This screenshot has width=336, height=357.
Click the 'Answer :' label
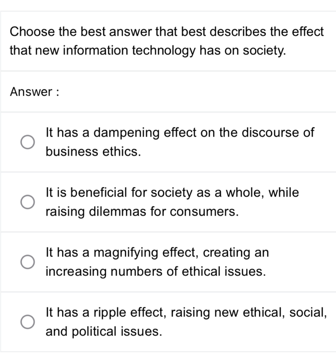[34, 91]
